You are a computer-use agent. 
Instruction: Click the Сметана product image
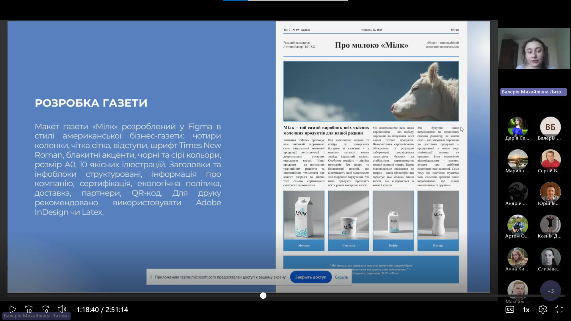pos(349,215)
